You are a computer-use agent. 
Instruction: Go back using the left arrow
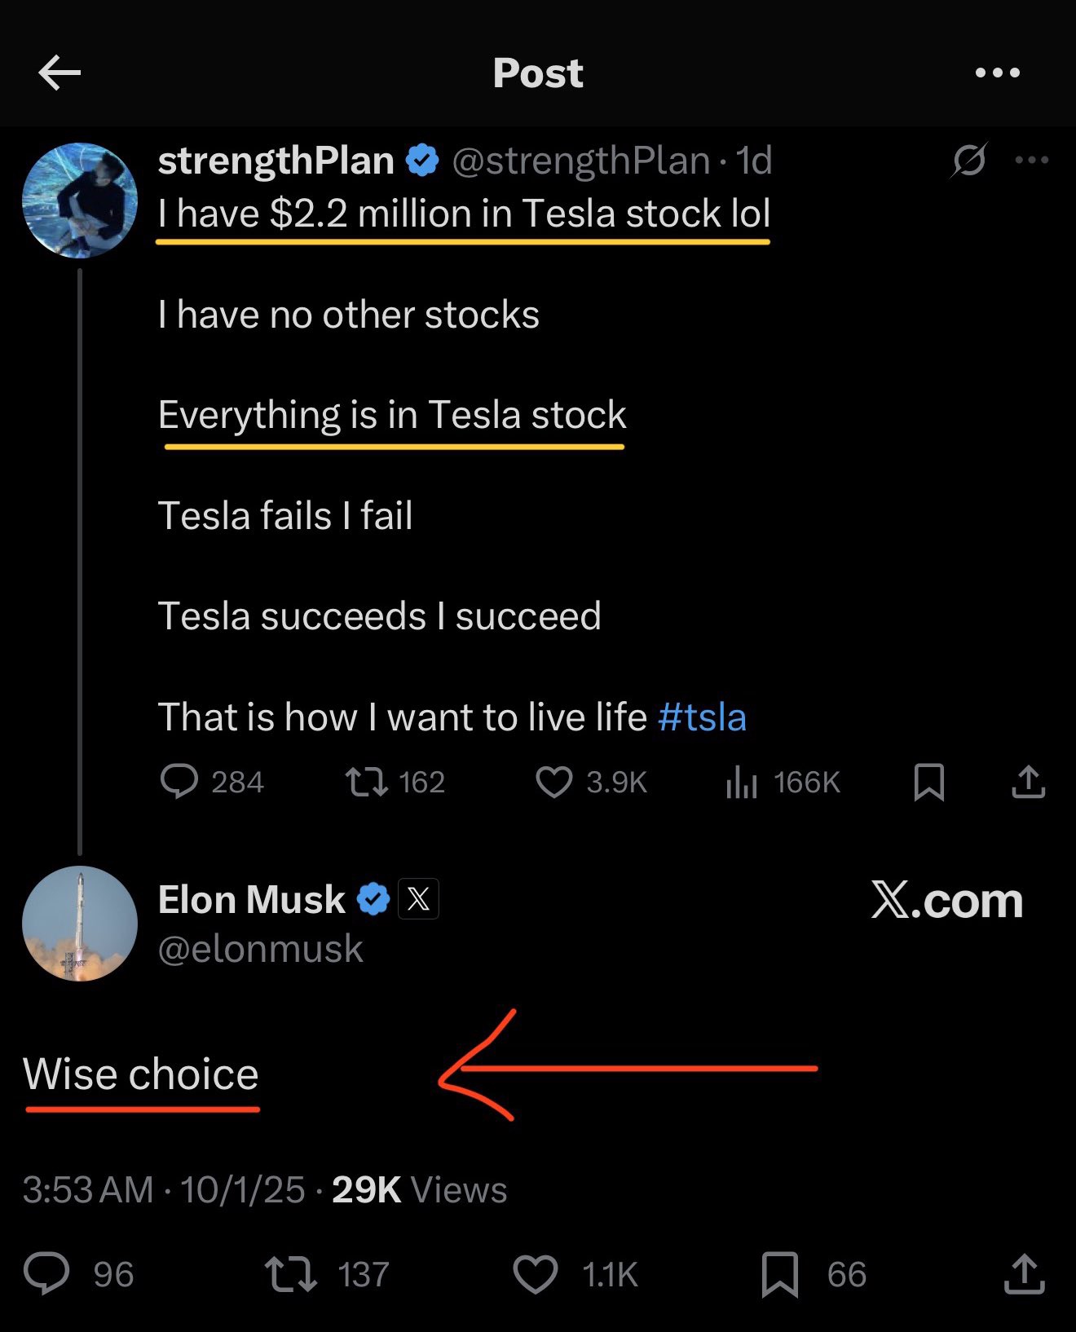point(60,73)
